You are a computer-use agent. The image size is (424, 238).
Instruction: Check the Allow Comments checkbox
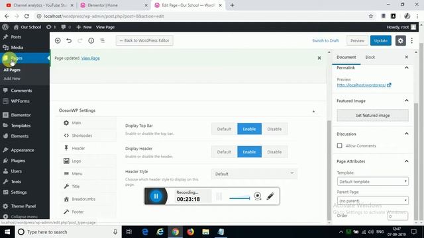[339, 145]
